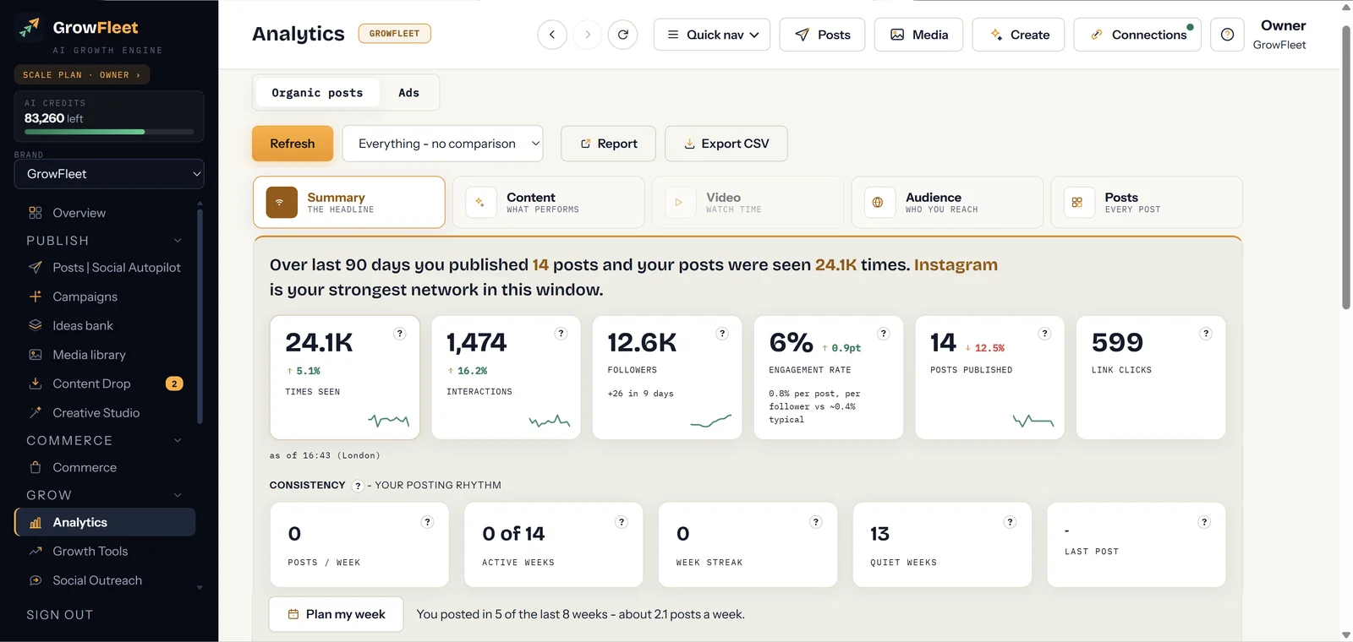This screenshot has height=642, width=1353.
Task: Show help for the Posts Published metric
Action: tap(1045, 334)
